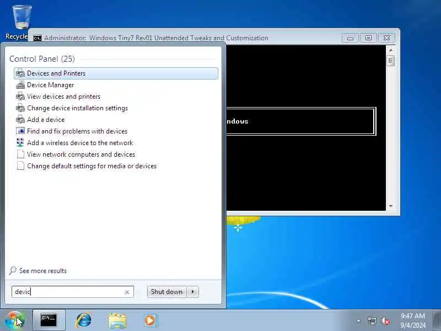Select View devices and printers result

(116, 96)
